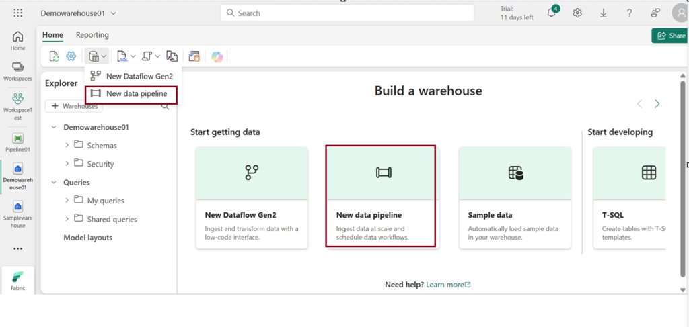
Task: Select the Sample data card
Action: point(515,197)
